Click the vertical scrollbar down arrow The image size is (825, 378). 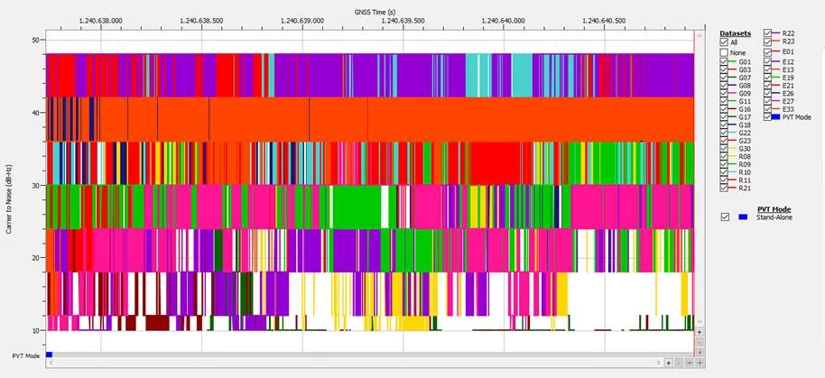[x=700, y=322]
